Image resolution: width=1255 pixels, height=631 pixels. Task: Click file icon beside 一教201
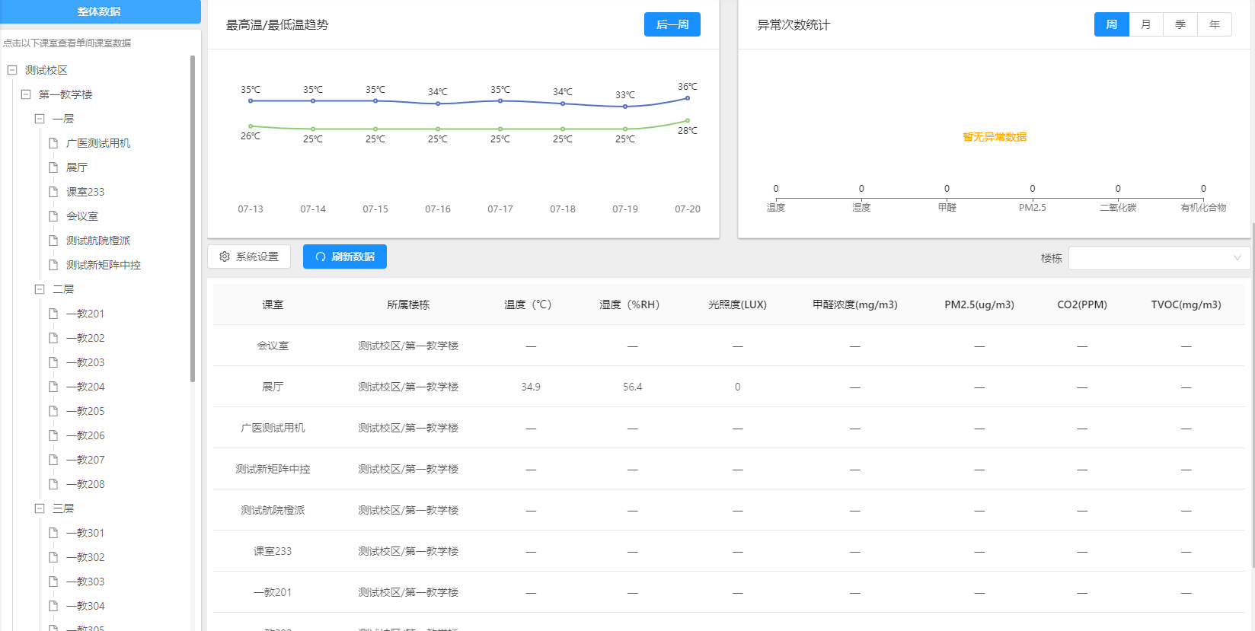(53, 314)
